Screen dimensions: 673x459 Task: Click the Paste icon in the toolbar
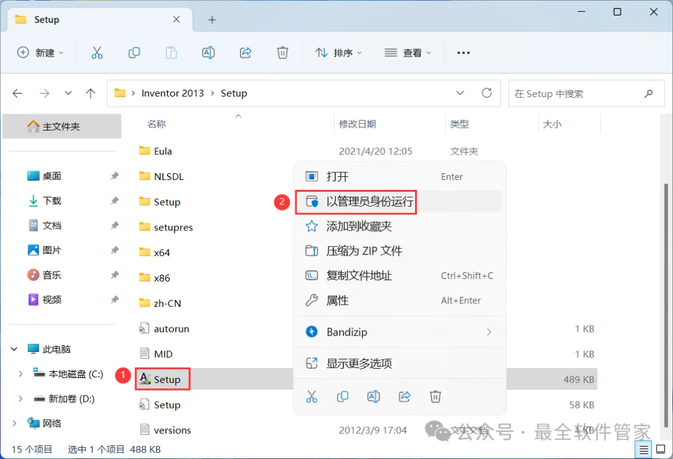coord(171,53)
